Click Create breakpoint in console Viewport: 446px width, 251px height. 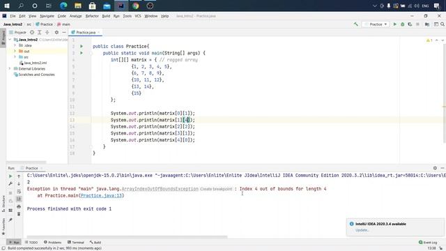[x=216, y=189]
